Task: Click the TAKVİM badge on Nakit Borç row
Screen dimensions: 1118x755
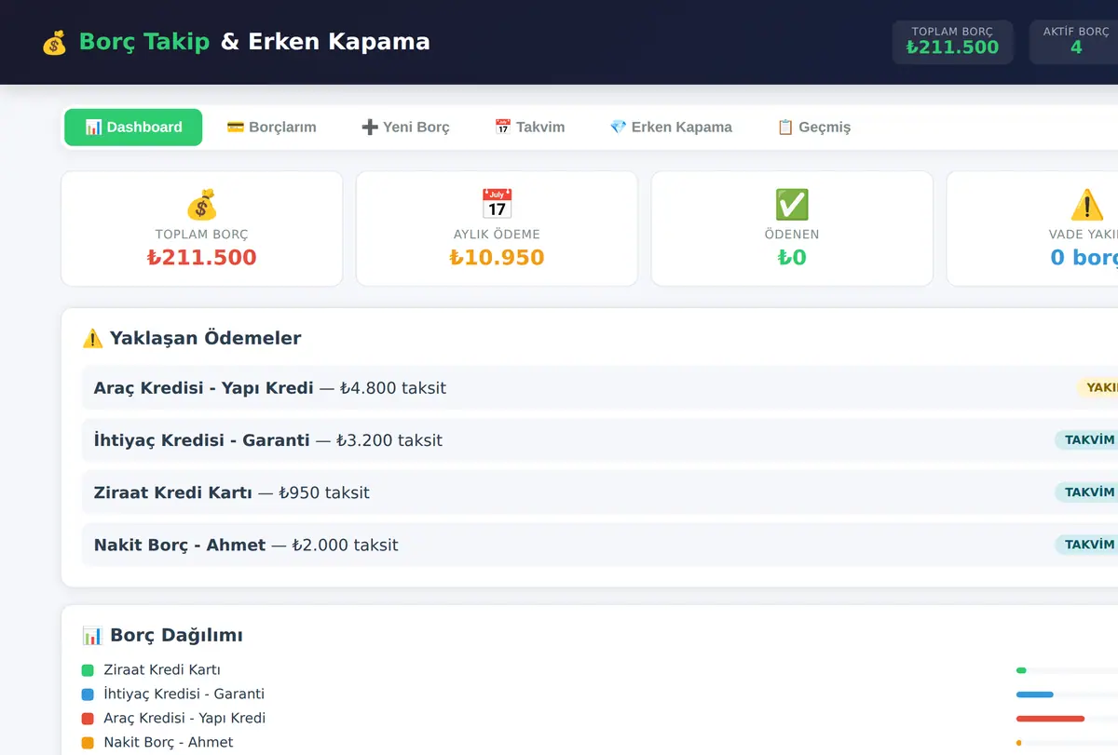Action: tap(1087, 545)
